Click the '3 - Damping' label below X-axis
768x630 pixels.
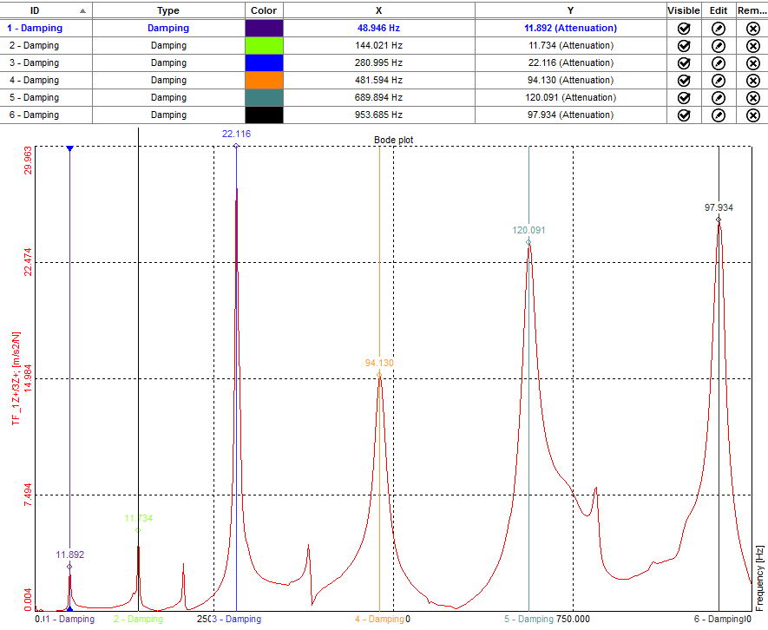point(237,620)
